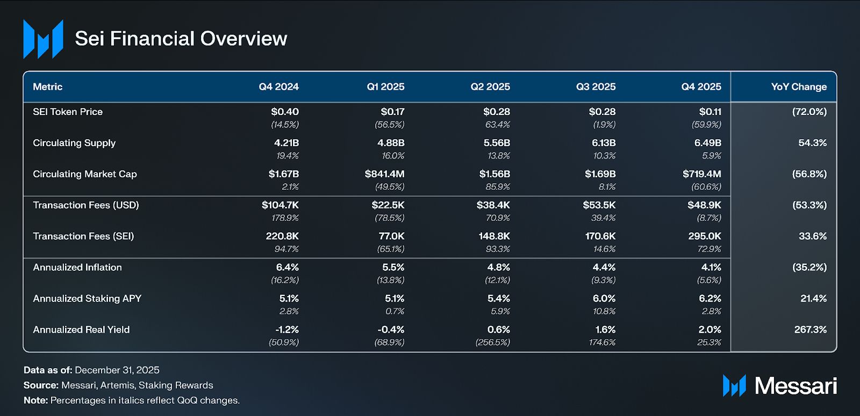The height and width of the screenshot is (416, 860).
Task: Select the Sei Financial Overview title
Action: click(181, 39)
